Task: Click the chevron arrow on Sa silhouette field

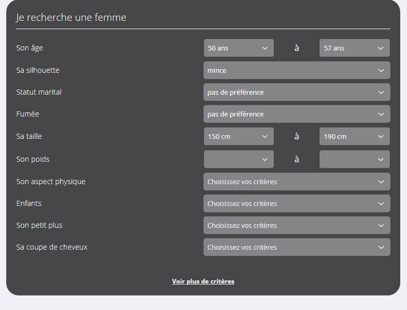Action: pyautogui.click(x=381, y=70)
